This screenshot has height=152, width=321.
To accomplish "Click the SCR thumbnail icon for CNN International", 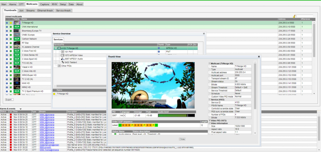I will 17,27.
